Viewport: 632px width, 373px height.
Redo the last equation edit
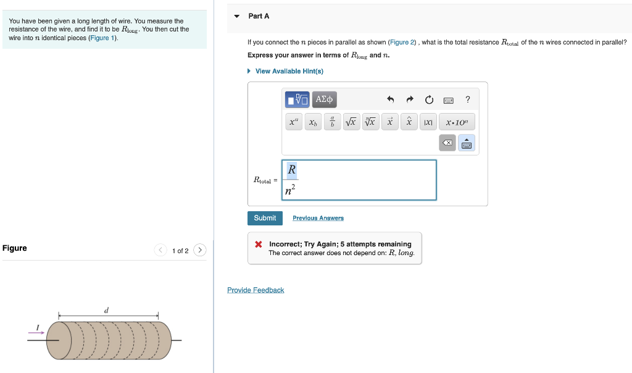(409, 99)
